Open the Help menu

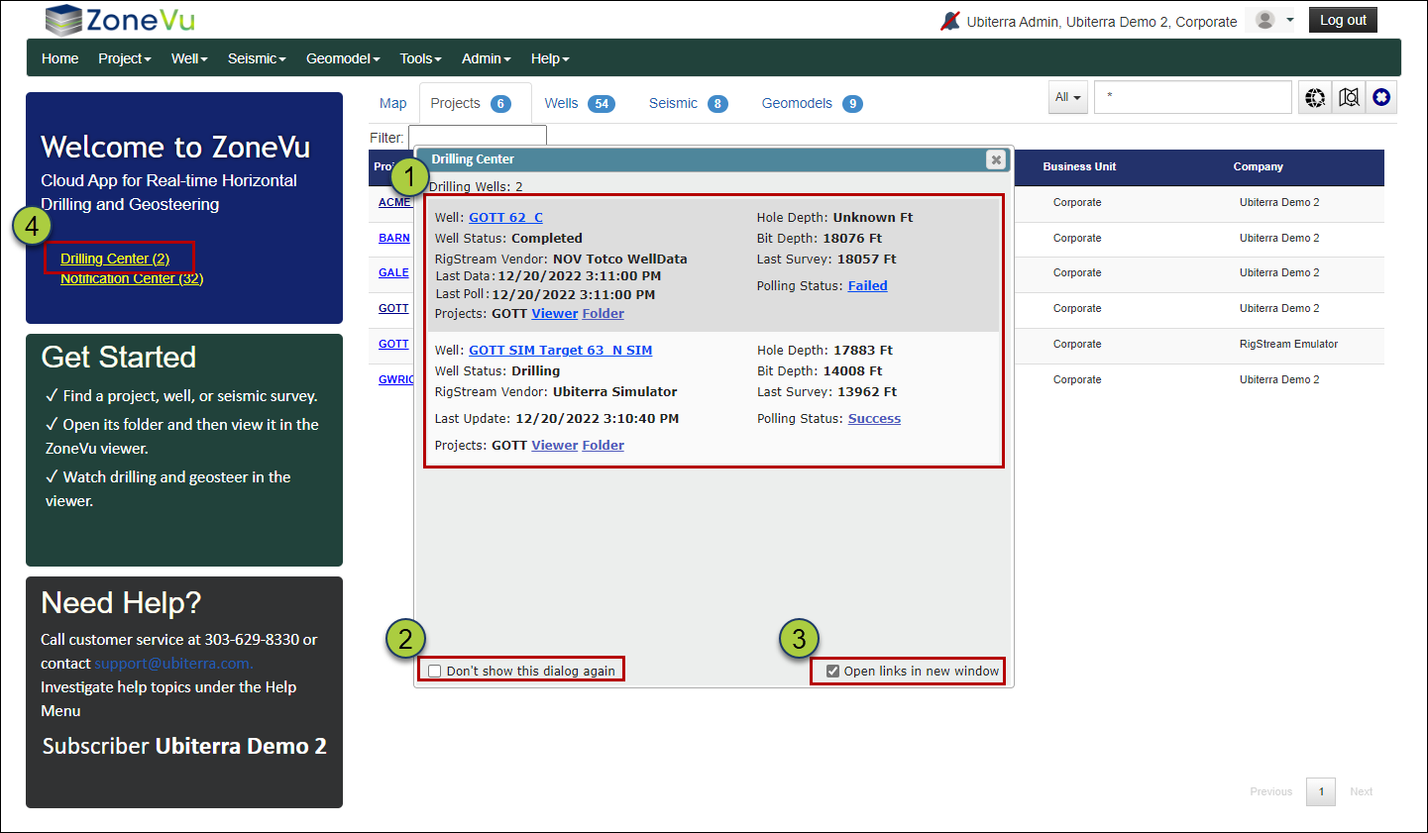pos(550,58)
